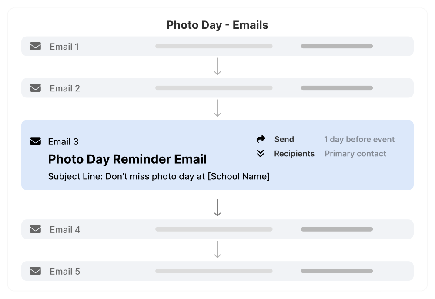
Task: Click the Email 3 label text
Action: [x=63, y=141]
